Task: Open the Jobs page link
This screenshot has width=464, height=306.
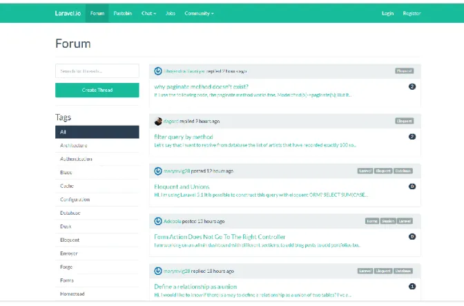Action: 171,13
